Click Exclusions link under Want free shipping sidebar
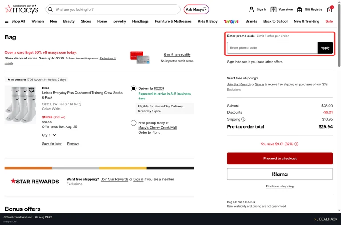 click(x=234, y=90)
